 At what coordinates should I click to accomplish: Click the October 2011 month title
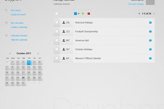(x=24, y=53)
